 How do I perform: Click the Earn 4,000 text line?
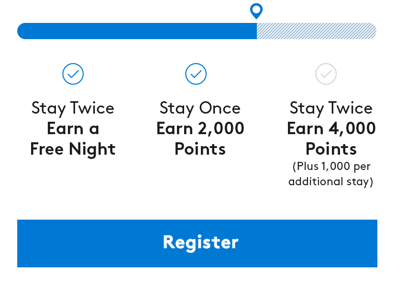point(331,128)
